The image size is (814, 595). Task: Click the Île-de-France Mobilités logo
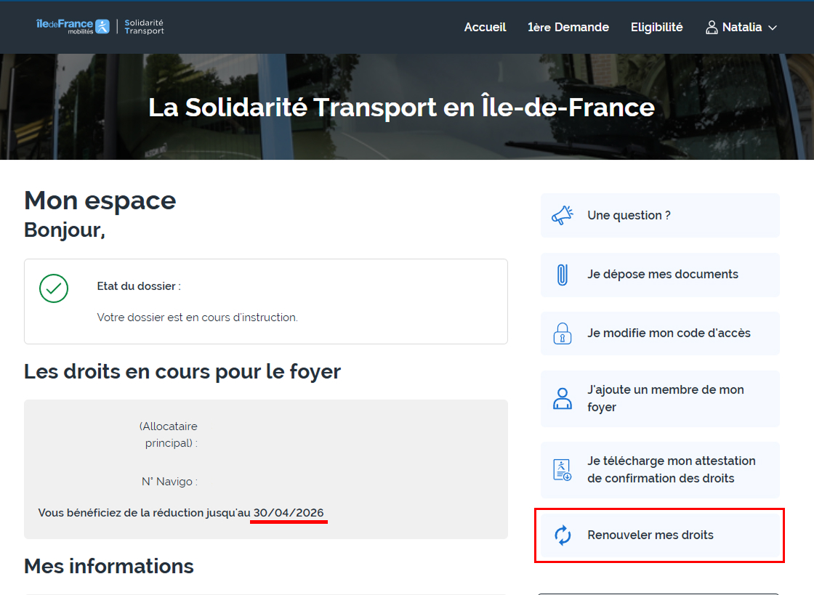[72, 27]
